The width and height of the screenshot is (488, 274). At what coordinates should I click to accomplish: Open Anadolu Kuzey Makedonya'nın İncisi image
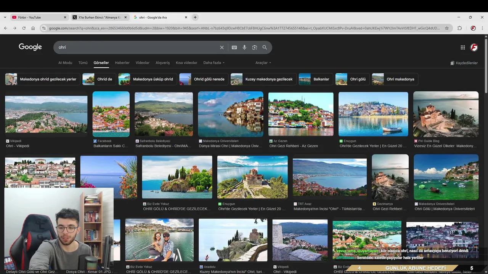[233, 240]
